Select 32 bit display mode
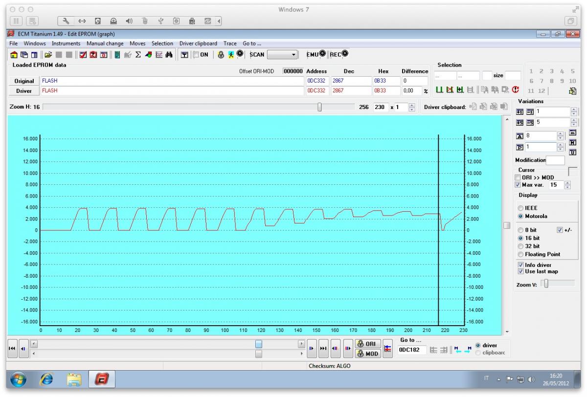The image size is (587, 397). click(521, 246)
